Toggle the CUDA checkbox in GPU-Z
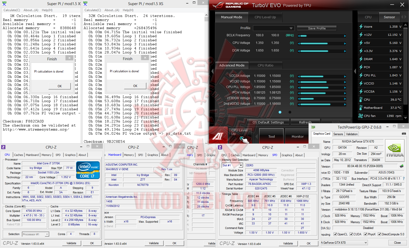 (x=351, y=234)
